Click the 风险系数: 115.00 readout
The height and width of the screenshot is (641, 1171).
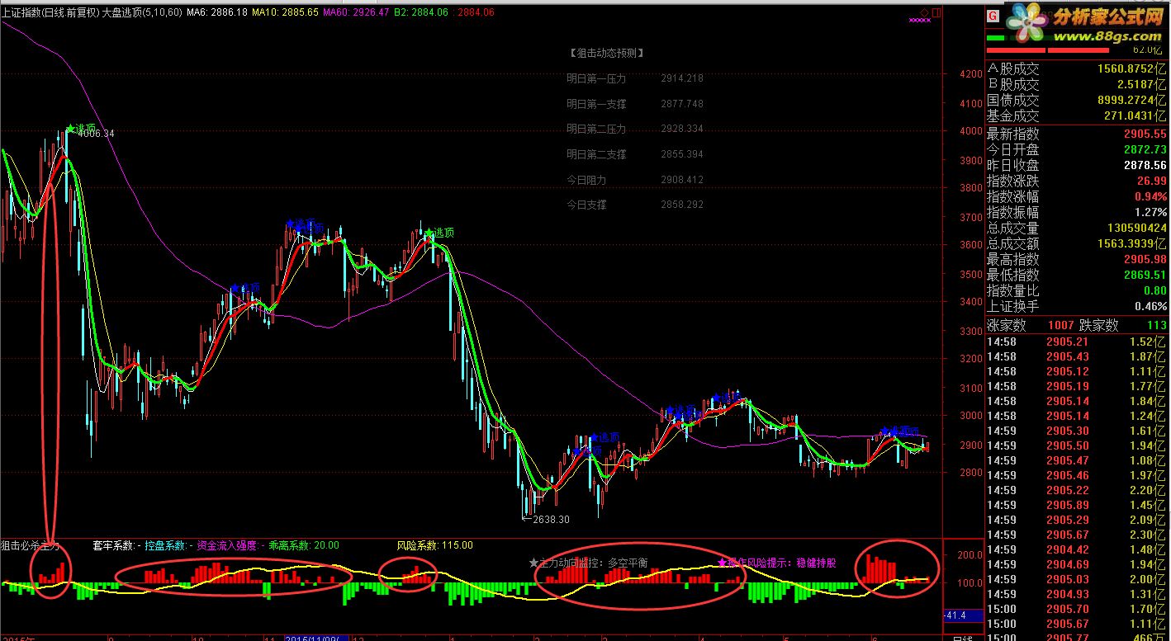tap(434, 545)
